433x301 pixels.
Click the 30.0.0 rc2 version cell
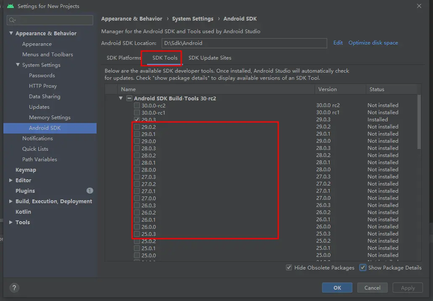(328, 105)
